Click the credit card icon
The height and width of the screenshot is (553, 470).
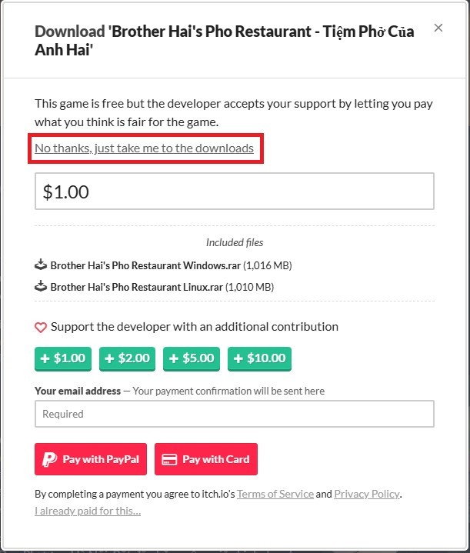pyautogui.click(x=170, y=459)
